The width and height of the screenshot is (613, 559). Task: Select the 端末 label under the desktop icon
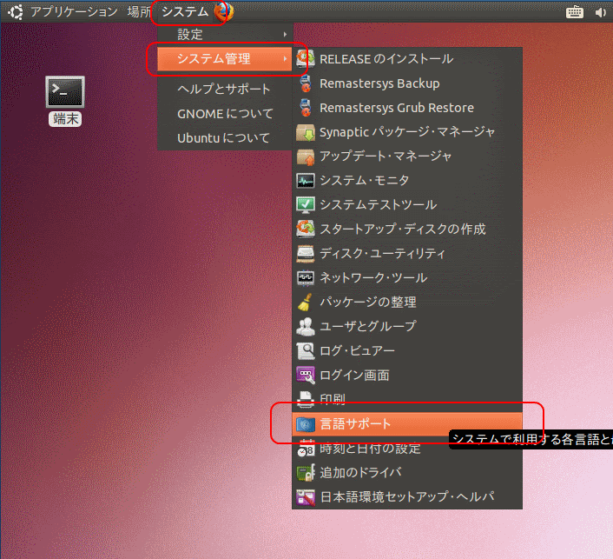tap(65, 119)
